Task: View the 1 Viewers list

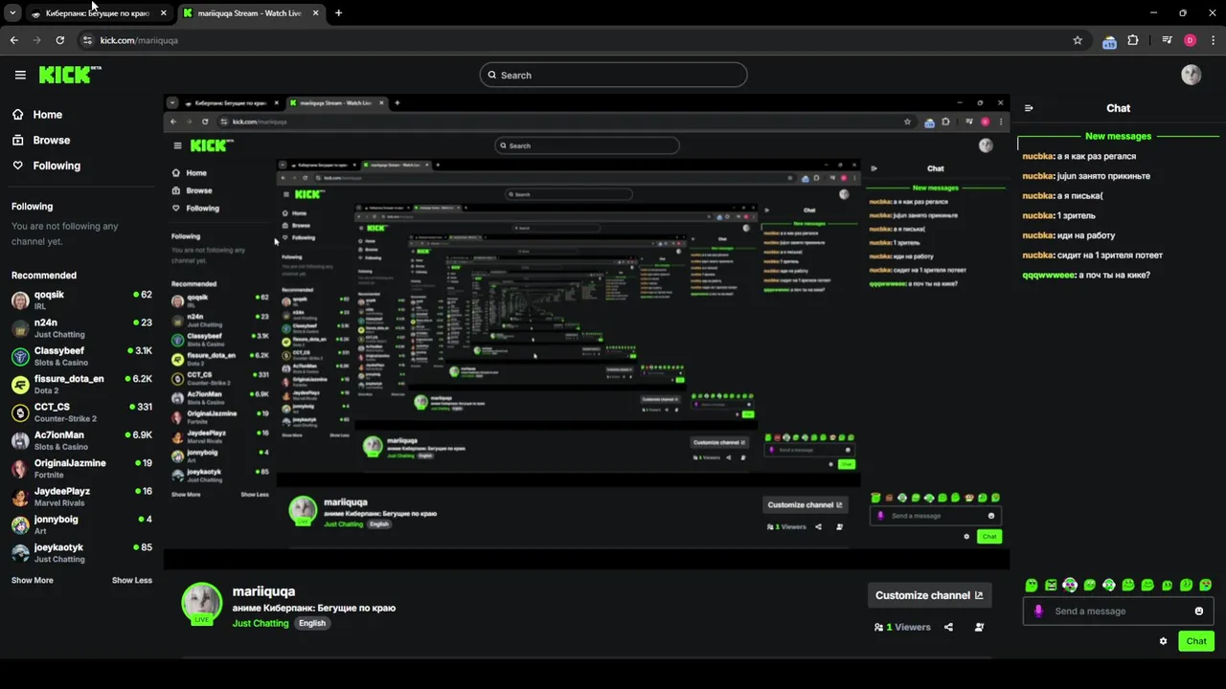Action: click(x=902, y=627)
